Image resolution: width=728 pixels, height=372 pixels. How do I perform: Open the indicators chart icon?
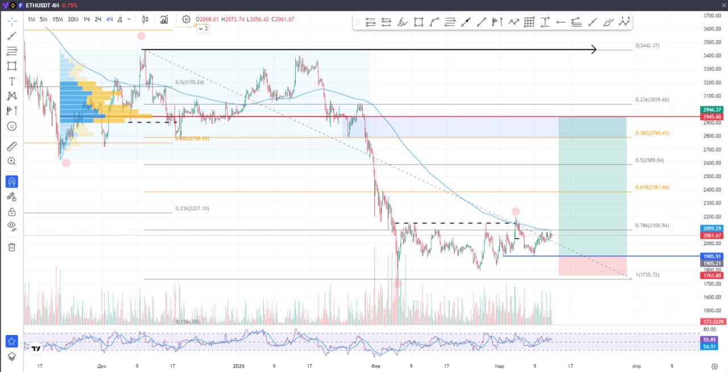click(x=164, y=19)
